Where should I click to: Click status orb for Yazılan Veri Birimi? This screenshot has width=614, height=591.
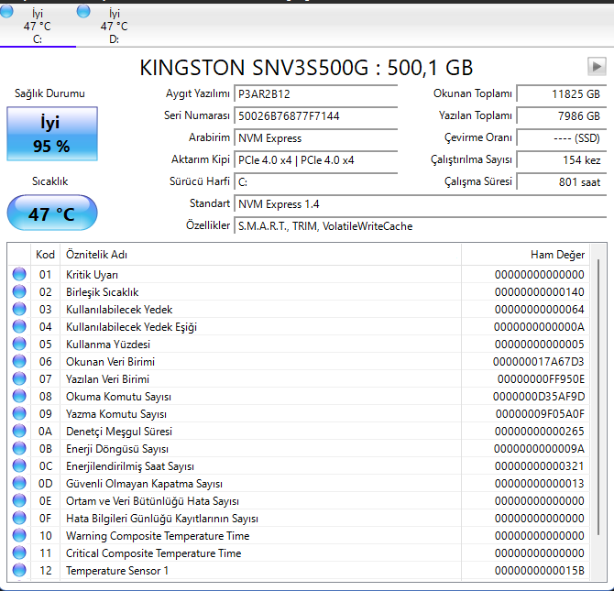(19, 378)
